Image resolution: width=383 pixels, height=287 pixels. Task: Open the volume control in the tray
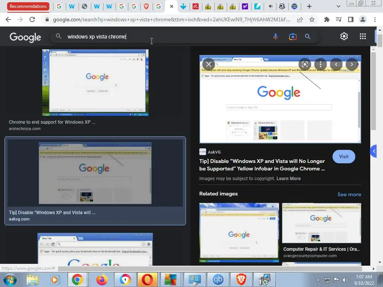coord(345,280)
